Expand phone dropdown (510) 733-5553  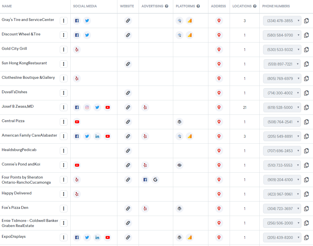point(282,166)
